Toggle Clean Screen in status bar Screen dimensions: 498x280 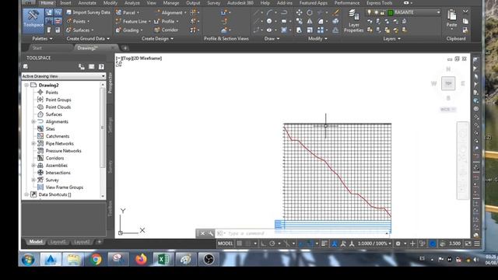[468, 243]
